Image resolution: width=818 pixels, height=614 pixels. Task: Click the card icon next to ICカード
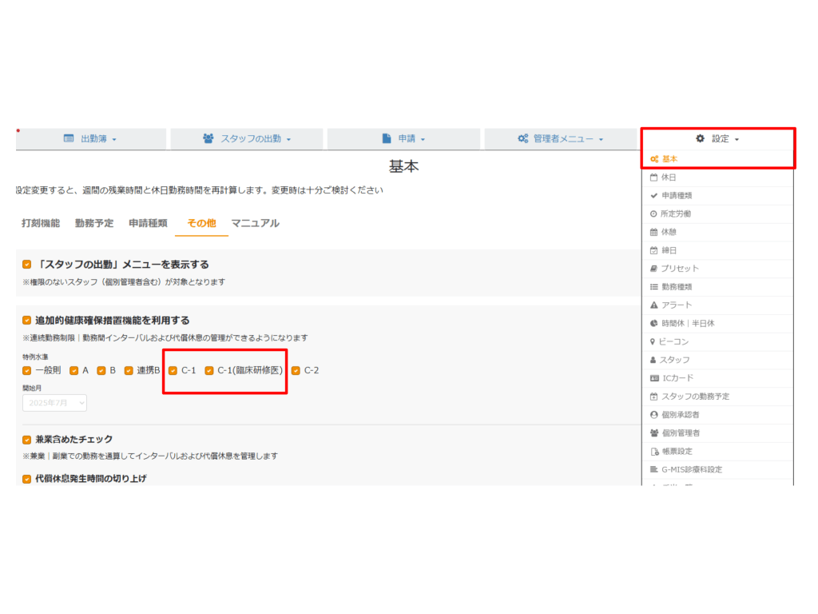tap(654, 378)
